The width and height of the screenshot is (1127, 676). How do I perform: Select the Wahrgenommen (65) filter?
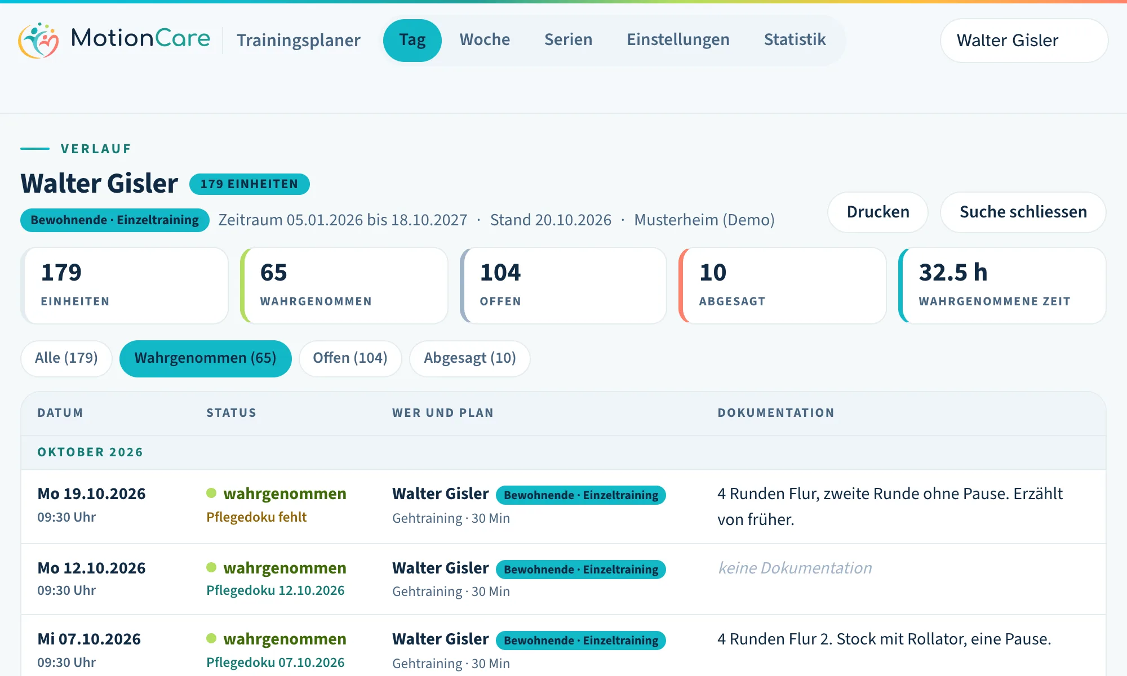click(x=205, y=358)
